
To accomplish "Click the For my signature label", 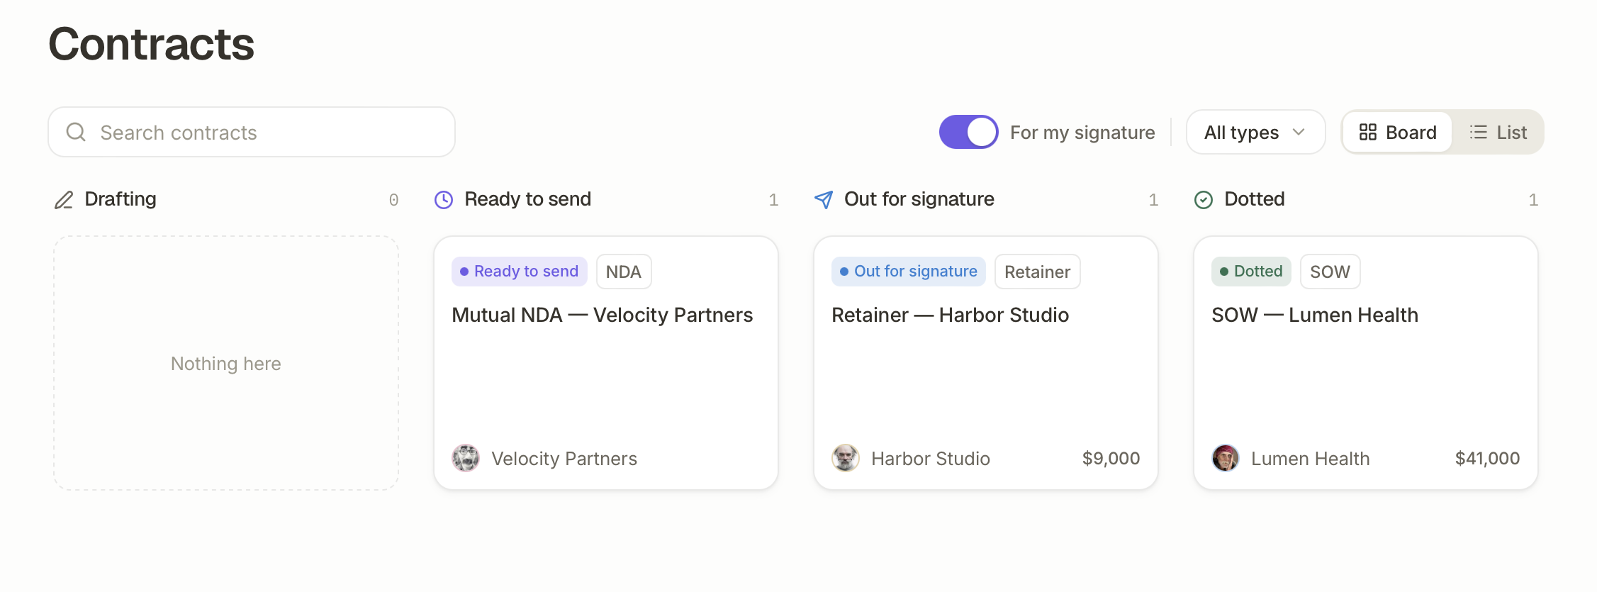I will click(1082, 133).
